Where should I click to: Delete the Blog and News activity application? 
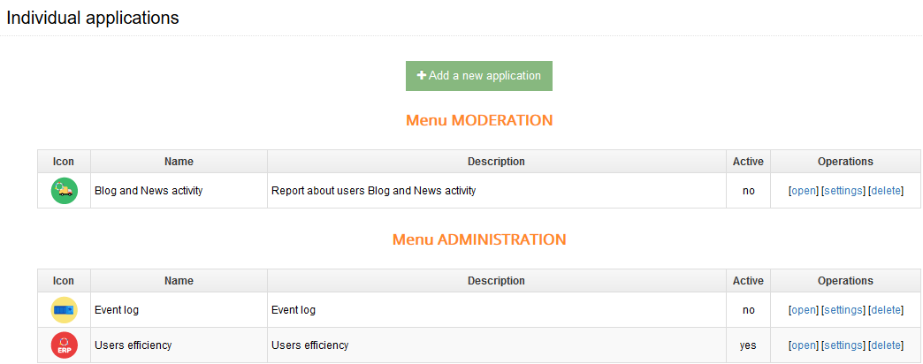(x=886, y=191)
